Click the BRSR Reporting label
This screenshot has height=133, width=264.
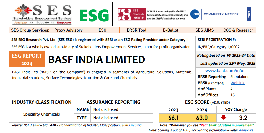[x=212, y=77]
